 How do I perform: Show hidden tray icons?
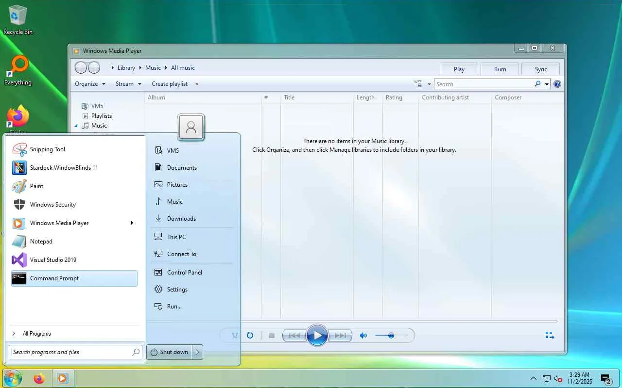tap(534, 378)
